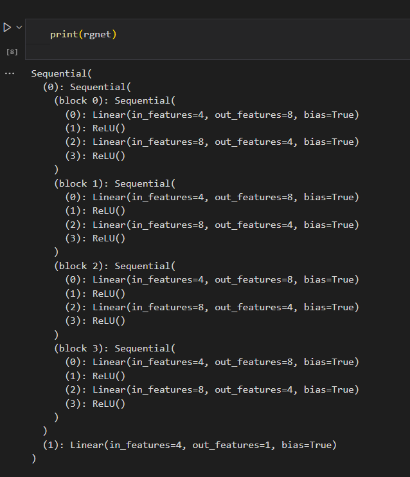Click block 1's Linear in_features=8 line
410x477 pixels.
(x=212, y=225)
